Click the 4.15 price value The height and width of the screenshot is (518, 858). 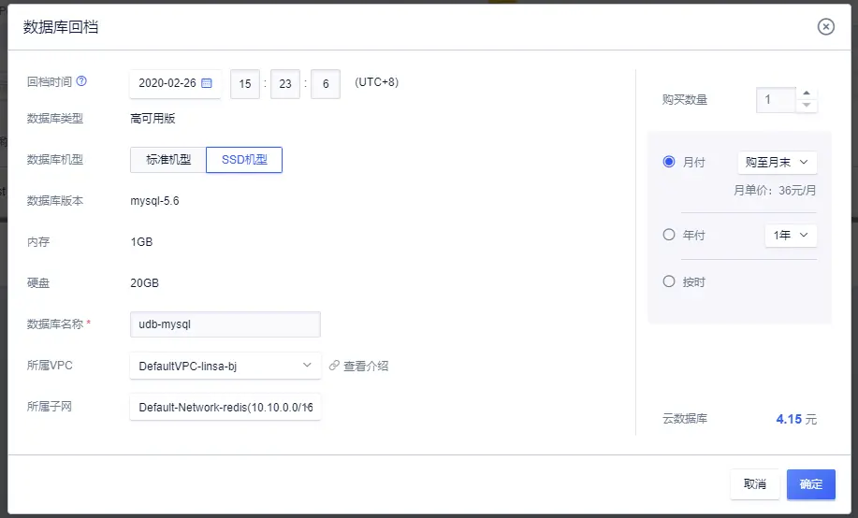pos(789,419)
